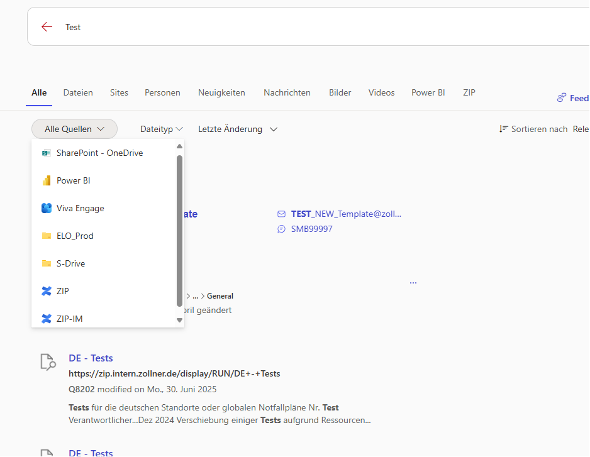Screen dimensions: 590x457
Task: Open the TEST_NEW_Template email link
Action: coord(346,214)
